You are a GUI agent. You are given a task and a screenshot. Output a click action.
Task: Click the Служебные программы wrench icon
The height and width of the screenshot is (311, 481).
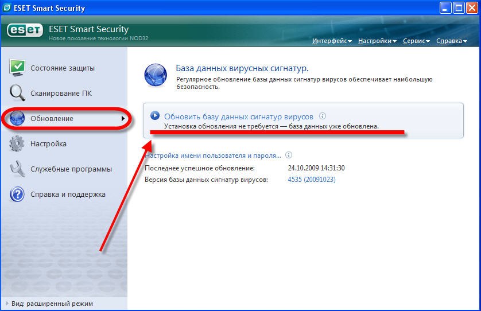[x=17, y=169]
